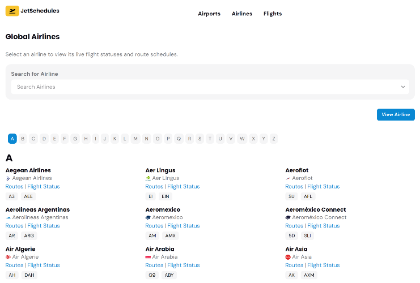The width and height of the screenshot is (420, 283).
Task: Click the Air Arabia logo icon
Action: point(148,257)
